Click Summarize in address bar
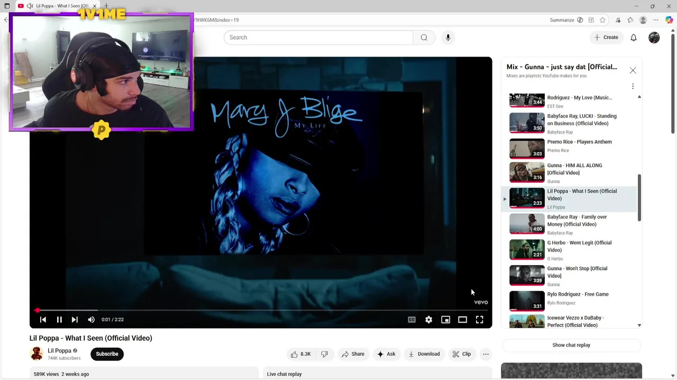Screen dimensions: 677x380 (562, 20)
